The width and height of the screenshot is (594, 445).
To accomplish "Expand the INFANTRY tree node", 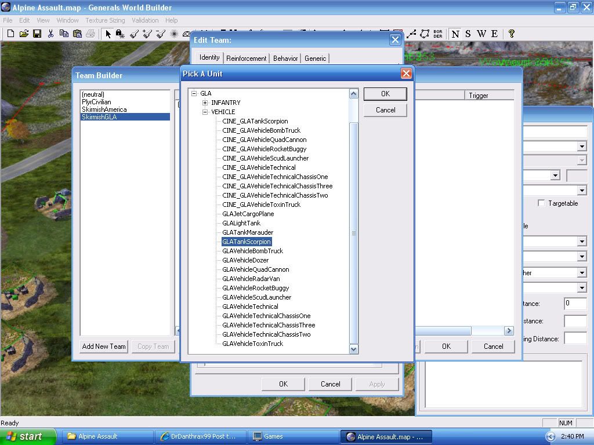I will coord(205,103).
